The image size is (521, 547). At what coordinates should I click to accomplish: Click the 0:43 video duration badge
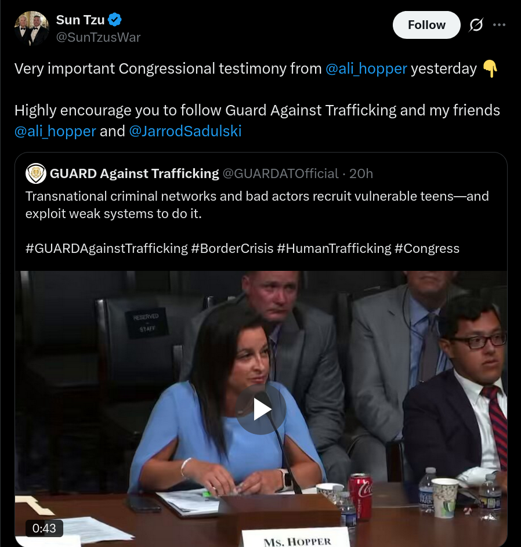click(x=44, y=528)
